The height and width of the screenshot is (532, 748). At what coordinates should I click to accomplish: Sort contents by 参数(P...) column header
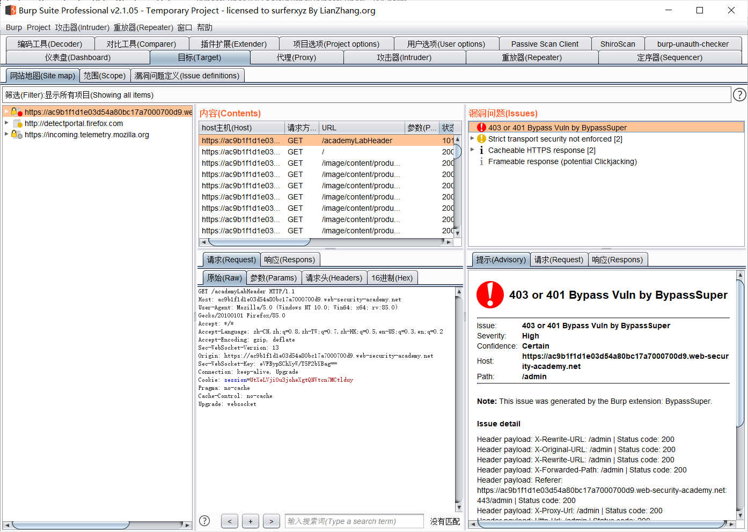(x=422, y=128)
